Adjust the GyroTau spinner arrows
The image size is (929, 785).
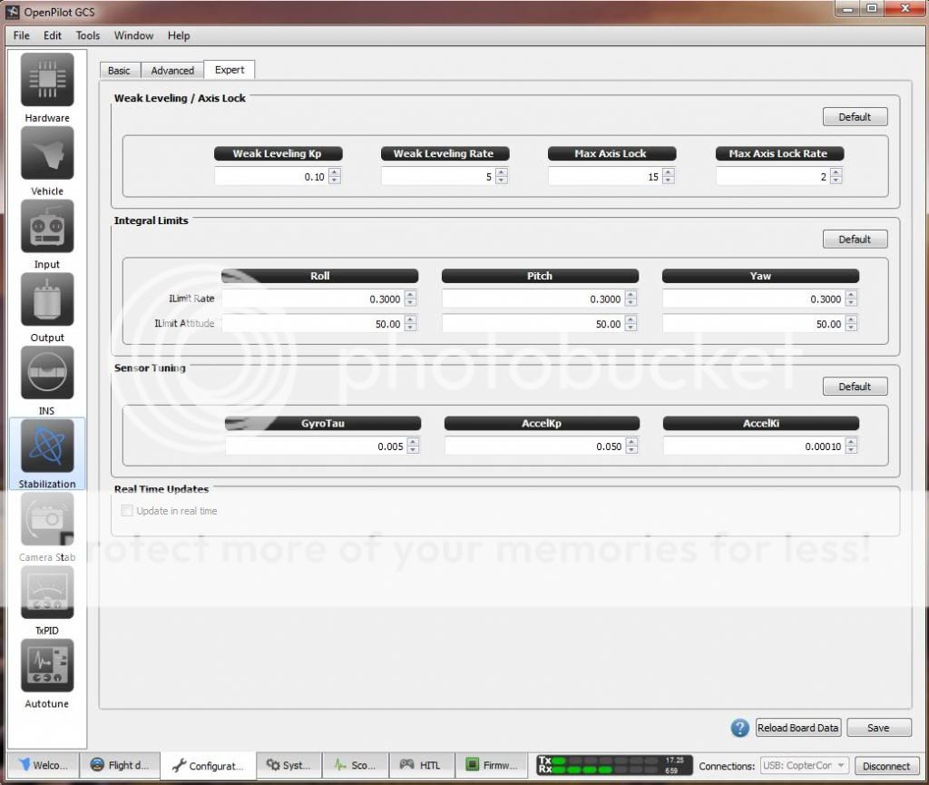point(413,446)
